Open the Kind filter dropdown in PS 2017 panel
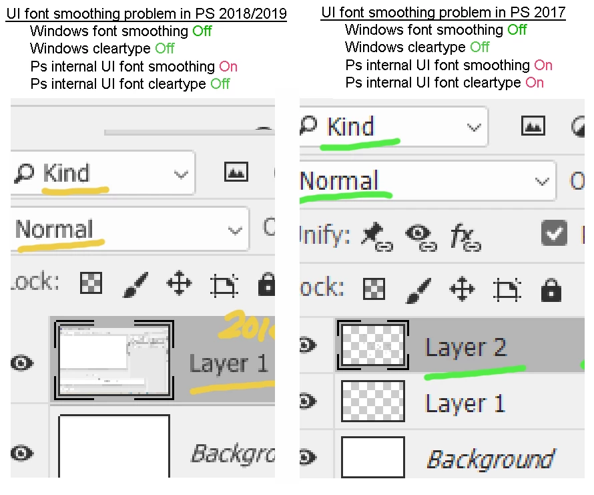594x495 pixels. 394,126
